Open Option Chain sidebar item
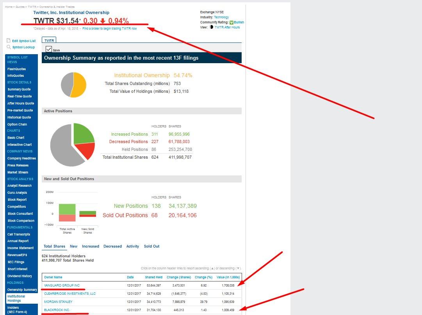Viewport: 422px width, 315px height. click(17, 124)
